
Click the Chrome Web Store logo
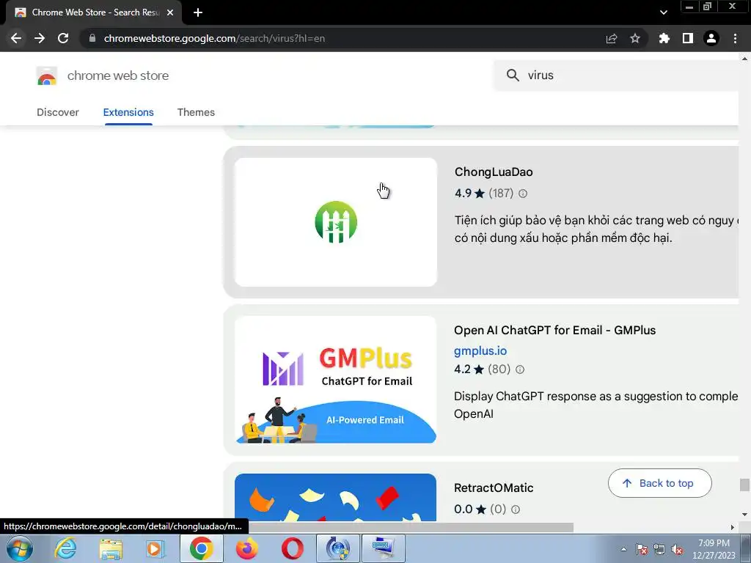coord(47,76)
